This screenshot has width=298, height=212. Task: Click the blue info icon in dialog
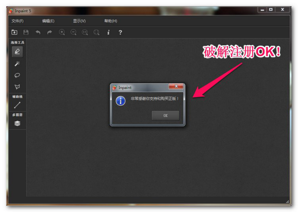coord(120,101)
